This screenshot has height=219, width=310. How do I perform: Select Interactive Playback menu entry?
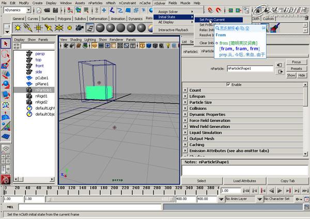click(x=174, y=30)
